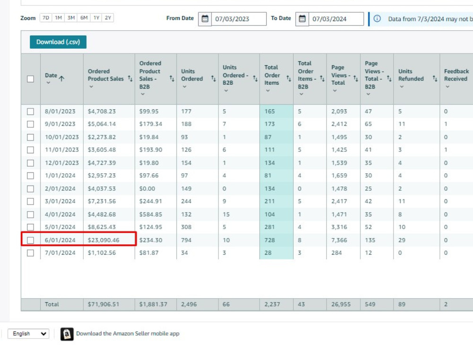Click the 135 B2B page views cell

370,240
